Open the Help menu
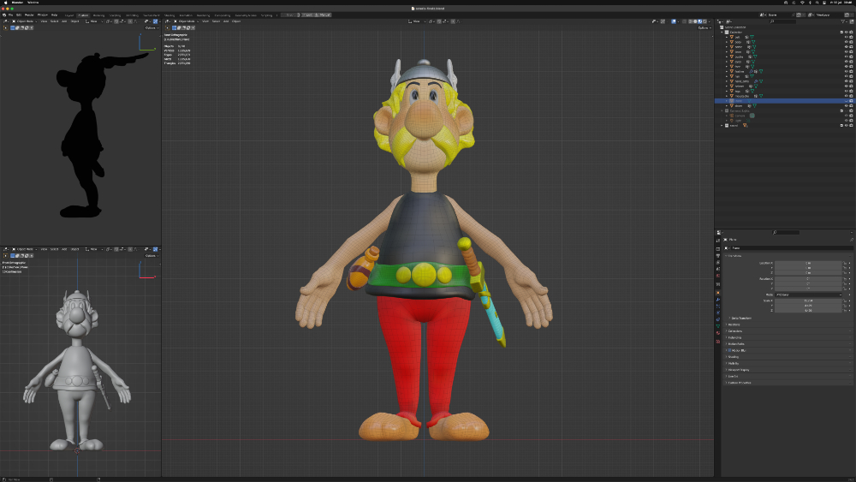 (x=54, y=15)
